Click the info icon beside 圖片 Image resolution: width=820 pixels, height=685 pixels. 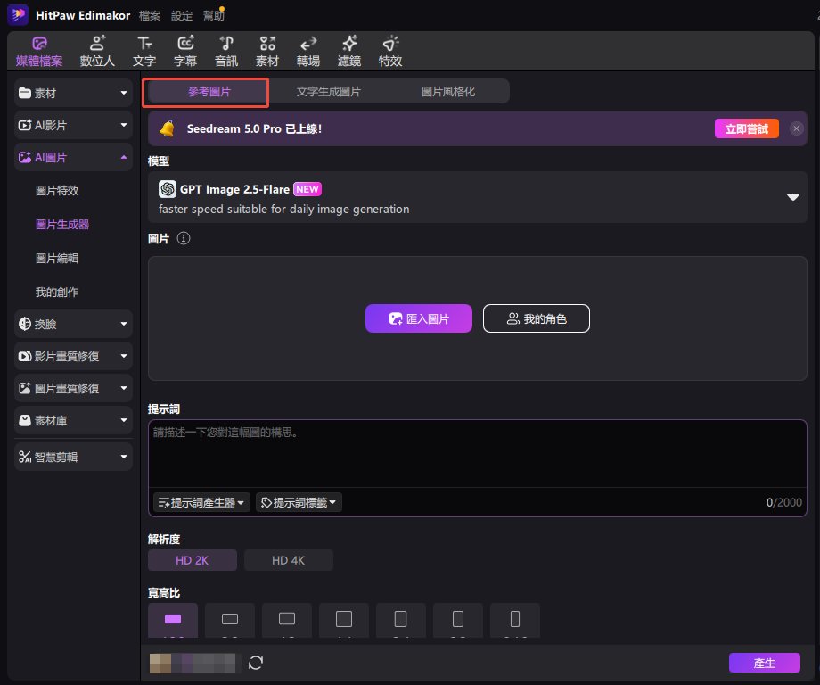184,238
